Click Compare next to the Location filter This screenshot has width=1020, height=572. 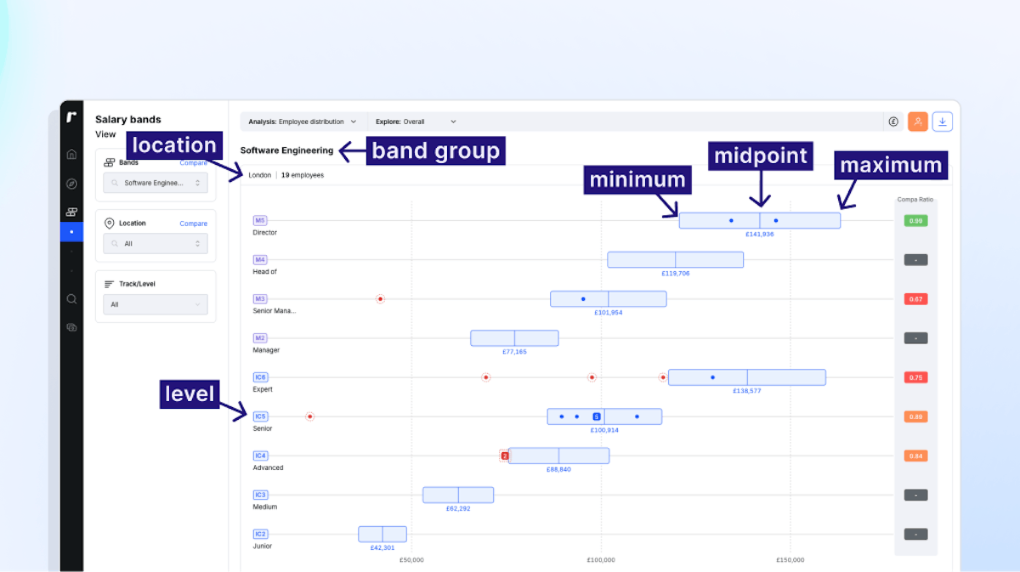pyautogui.click(x=193, y=223)
